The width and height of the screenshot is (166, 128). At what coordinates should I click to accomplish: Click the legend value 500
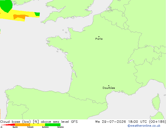pos(15,127)
